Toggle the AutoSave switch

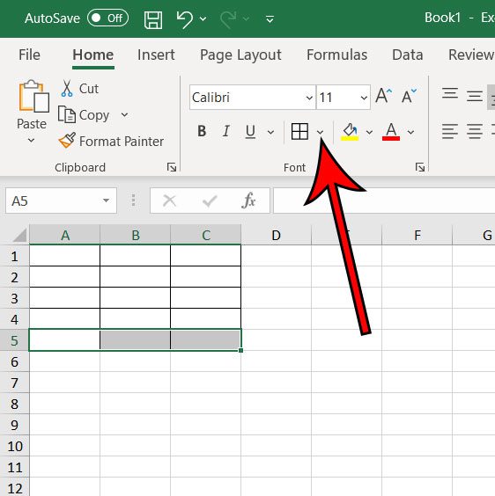click(x=107, y=18)
